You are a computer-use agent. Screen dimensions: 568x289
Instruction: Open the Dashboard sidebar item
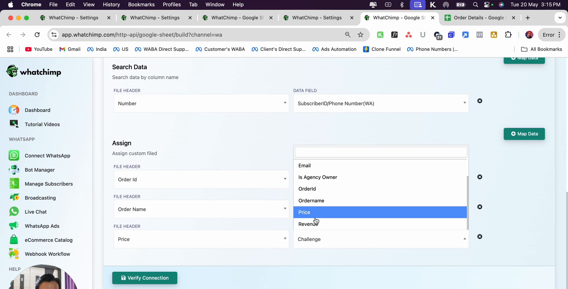30,110
